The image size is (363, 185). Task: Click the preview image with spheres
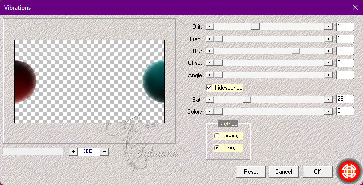pos(90,81)
